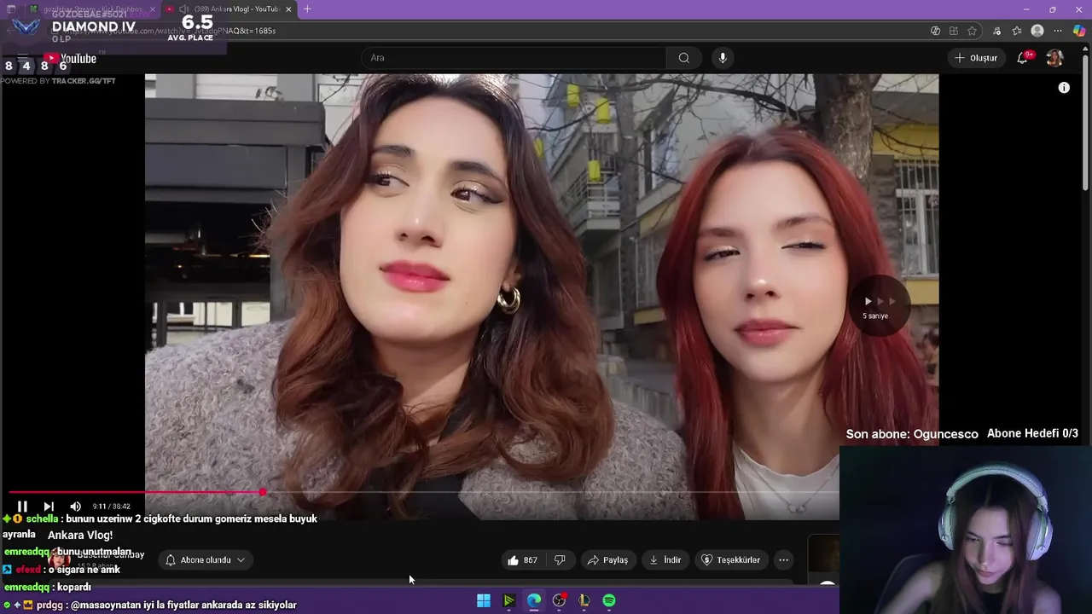Viewport: 1092px width, 614px height.
Task: Click the dislike thumbs-down button
Action: pyautogui.click(x=560, y=560)
